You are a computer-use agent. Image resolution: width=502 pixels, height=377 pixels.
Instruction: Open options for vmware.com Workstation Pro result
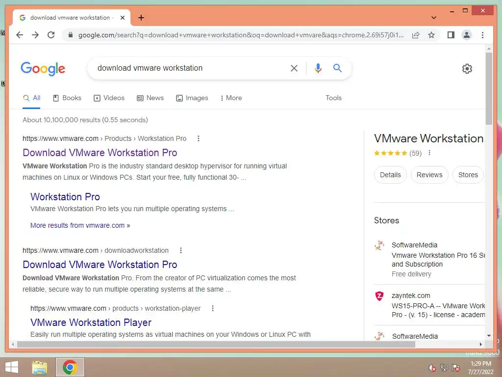click(x=199, y=138)
